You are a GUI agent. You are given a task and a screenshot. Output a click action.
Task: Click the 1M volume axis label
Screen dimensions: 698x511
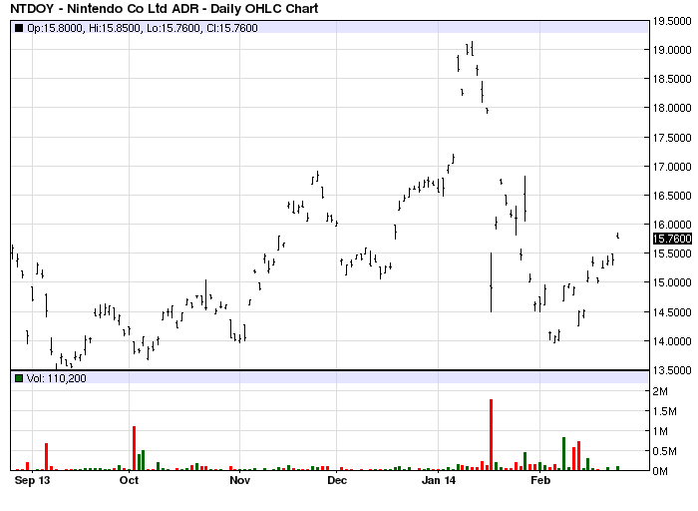click(660, 431)
